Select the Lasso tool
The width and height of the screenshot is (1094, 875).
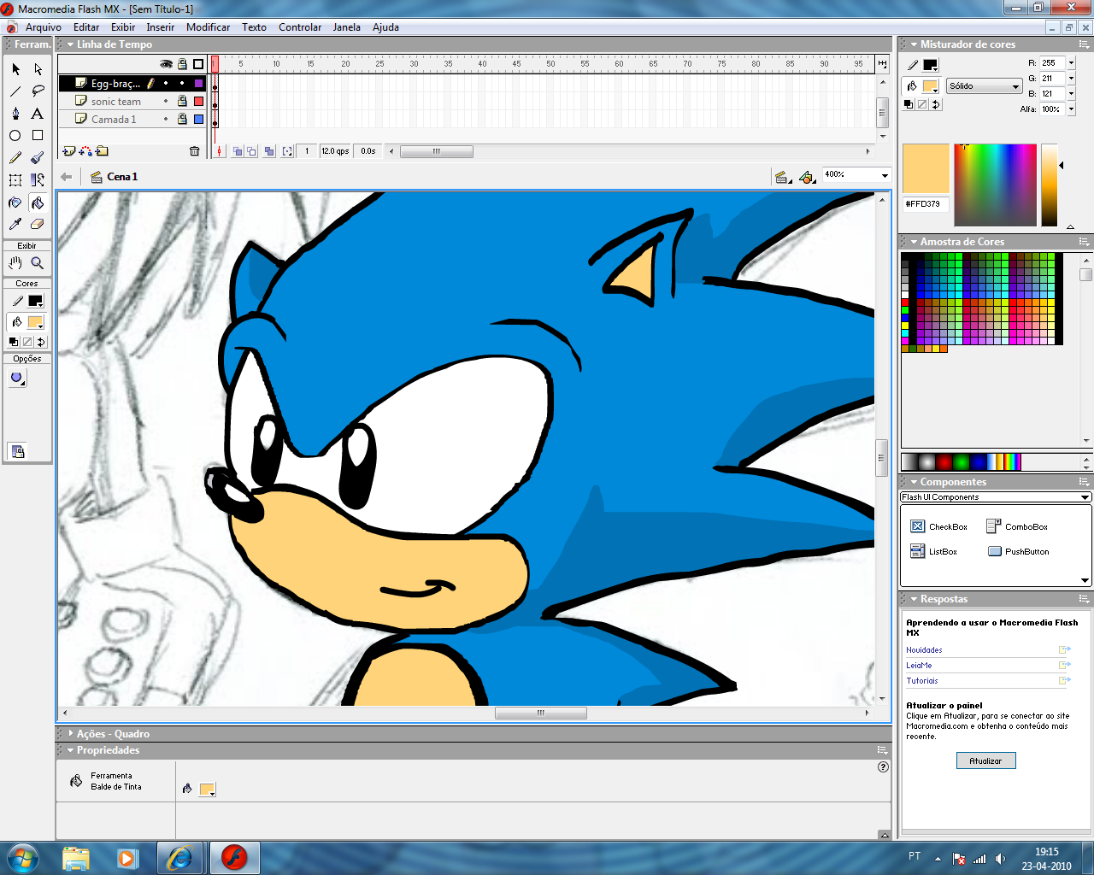(x=38, y=91)
